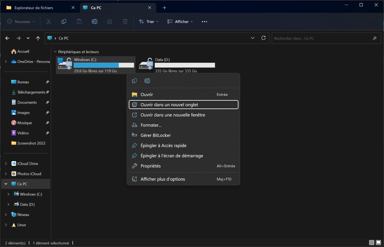Close the Ce PC tab
Image resolution: width=384 pixels, height=247 pixels.
pos(149,8)
